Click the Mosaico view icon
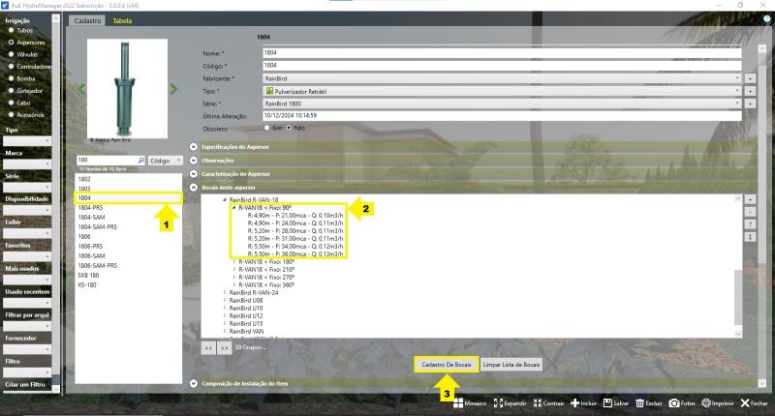The image size is (775, 416). point(458,403)
